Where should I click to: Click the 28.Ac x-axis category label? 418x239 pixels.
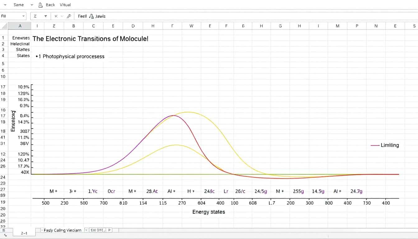point(152,191)
